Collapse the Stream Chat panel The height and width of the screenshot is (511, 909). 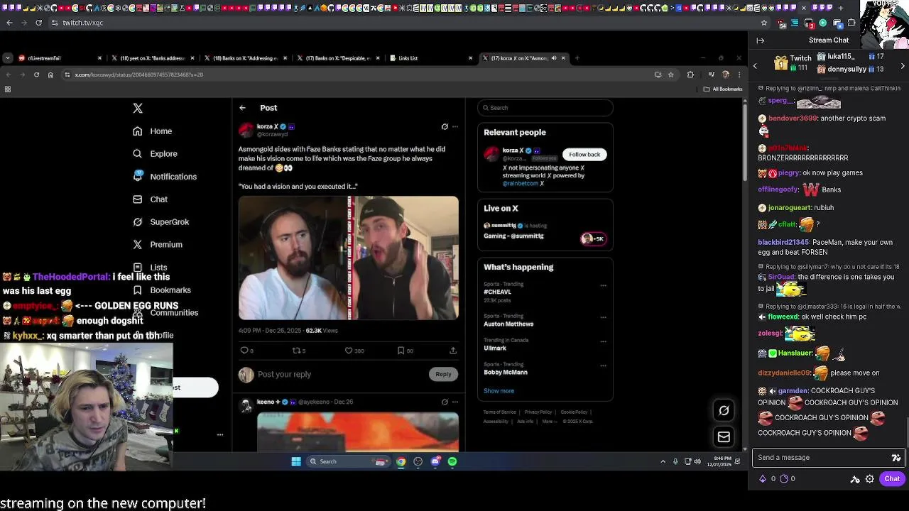[761, 40]
